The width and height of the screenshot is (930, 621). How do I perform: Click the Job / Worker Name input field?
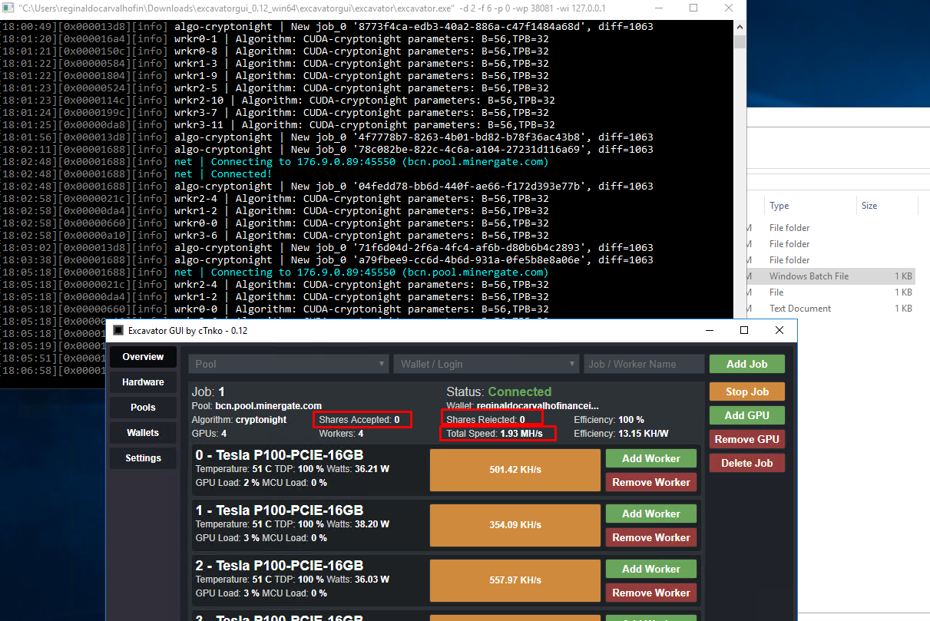pyautogui.click(x=644, y=363)
